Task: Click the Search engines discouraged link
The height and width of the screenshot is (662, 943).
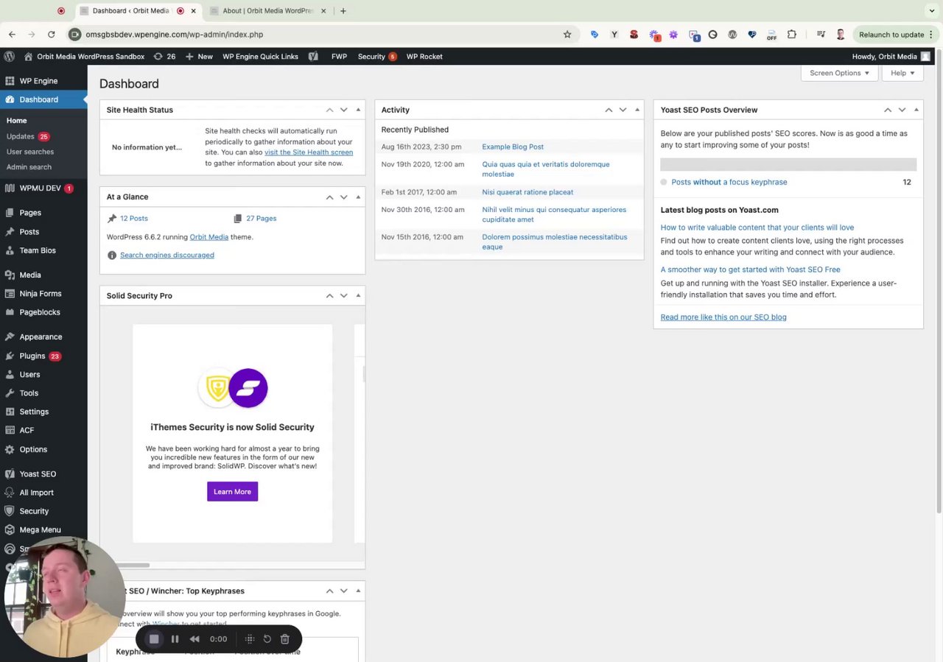Action: (x=167, y=255)
